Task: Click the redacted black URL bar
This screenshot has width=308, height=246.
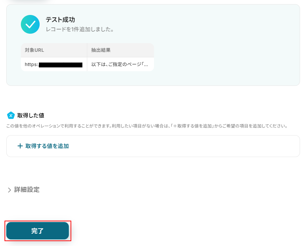Action: [x=60, y=65]
